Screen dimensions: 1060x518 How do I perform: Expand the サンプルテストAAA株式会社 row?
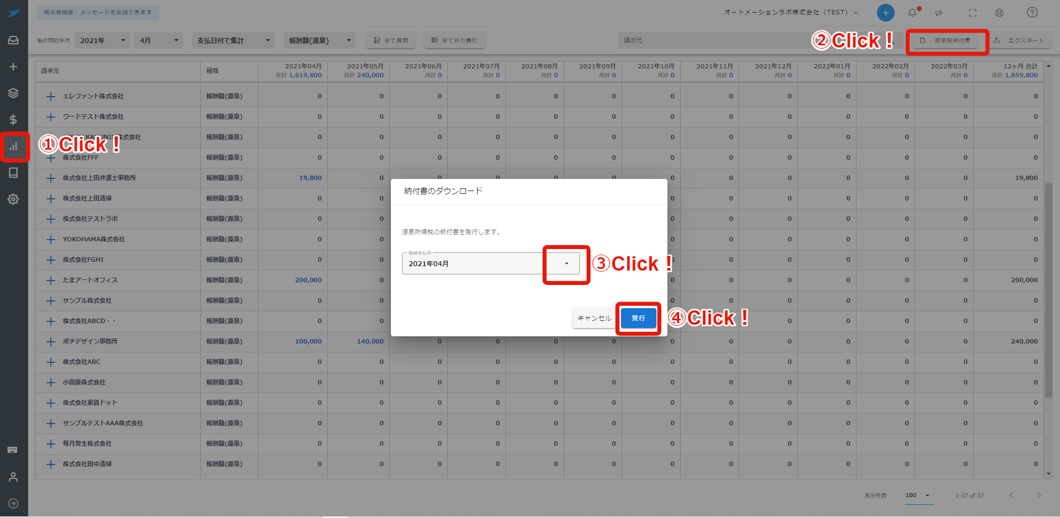51,424
